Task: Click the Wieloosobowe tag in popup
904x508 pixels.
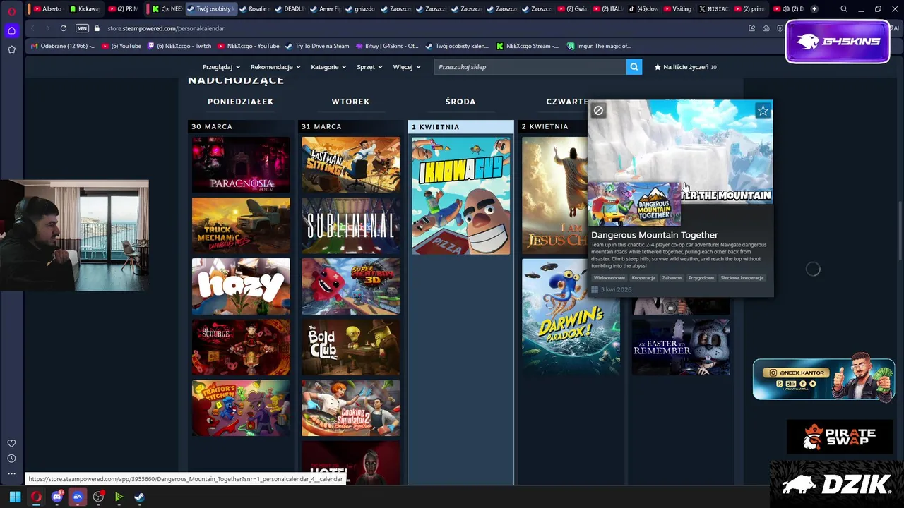Action: (609, 278)
